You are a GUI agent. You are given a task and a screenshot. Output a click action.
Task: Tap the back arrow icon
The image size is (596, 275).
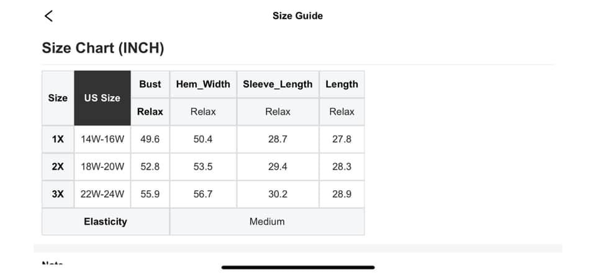click(48, 16)
